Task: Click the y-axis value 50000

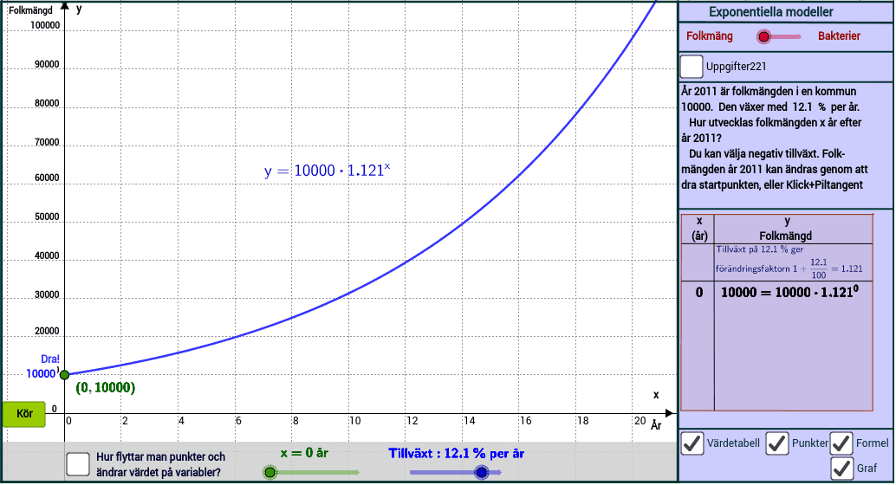Action: tap(47, 217)
